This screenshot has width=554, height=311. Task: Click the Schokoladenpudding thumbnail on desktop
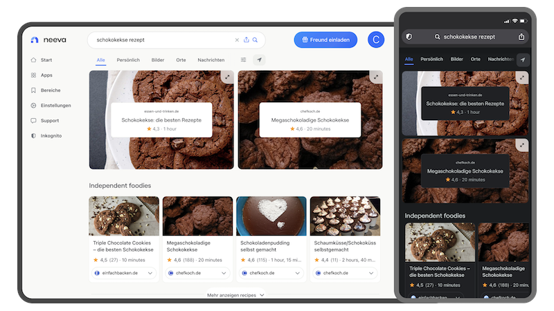pos(271,216)
